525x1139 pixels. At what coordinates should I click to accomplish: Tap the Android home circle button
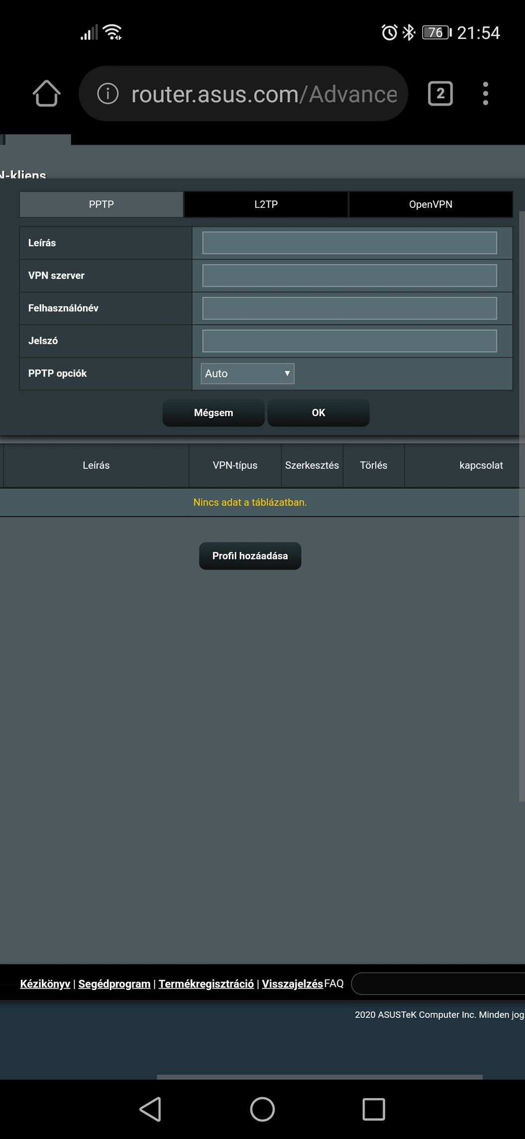(x=262, y=1109)
